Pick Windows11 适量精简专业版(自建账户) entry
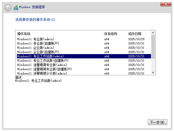This screenshot has width=174, height=132. tap(44, 69)
